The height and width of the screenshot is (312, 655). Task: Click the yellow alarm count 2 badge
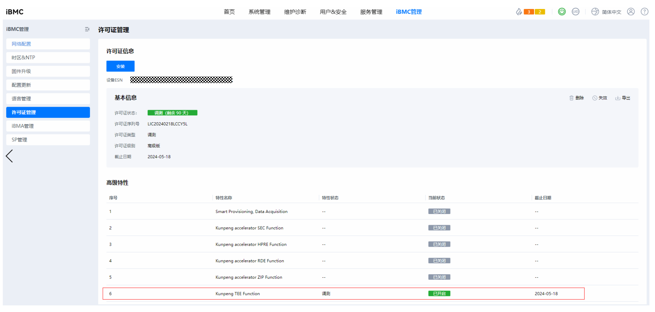[x=540, y=12]
